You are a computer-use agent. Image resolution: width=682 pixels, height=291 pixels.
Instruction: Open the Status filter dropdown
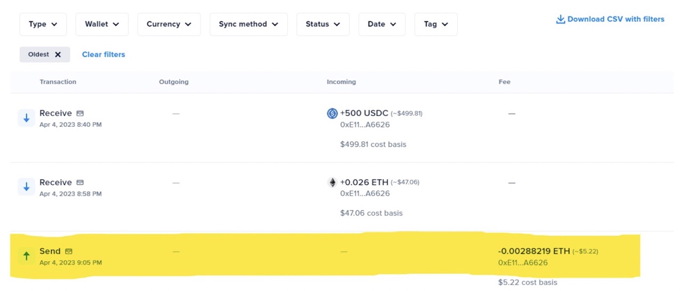tap(323, 25)
